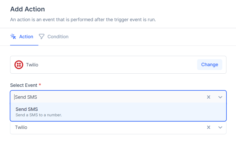The image size is (236, 146).
Task: Click the Select Event field label
Action: click(24, 85)
